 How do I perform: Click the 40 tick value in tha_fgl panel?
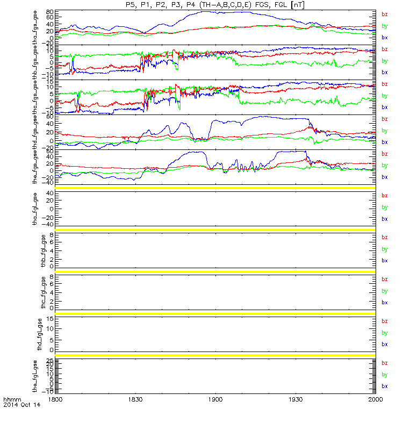pyautogui.click(x=50, y=193)
